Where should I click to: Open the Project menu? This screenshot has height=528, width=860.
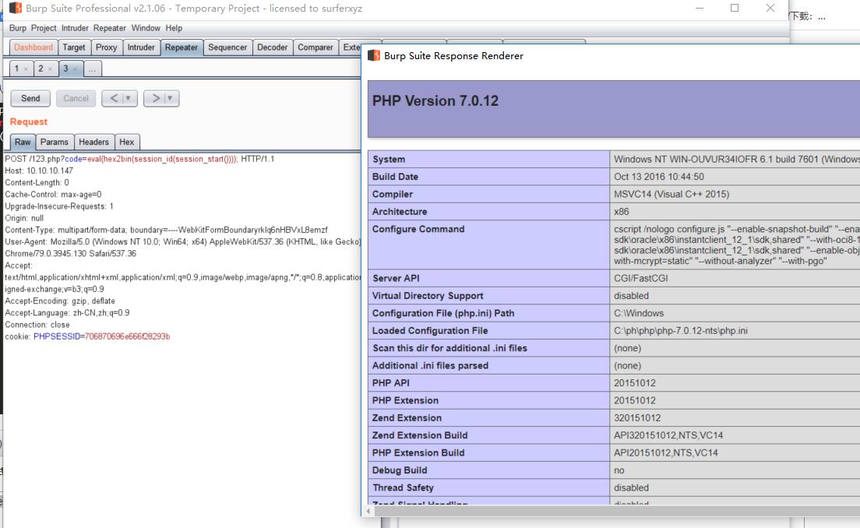44,28
